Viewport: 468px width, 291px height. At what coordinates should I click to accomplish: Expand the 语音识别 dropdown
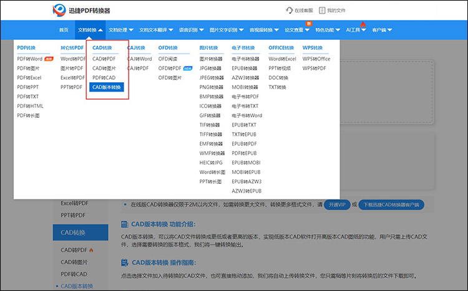click(192, 30)
